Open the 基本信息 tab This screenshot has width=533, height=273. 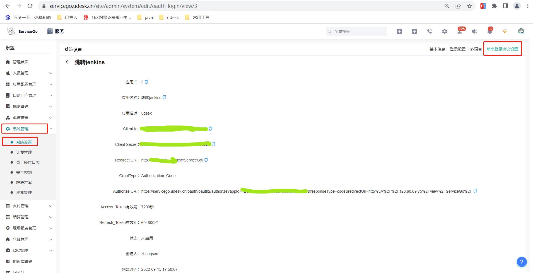point(437,49)
